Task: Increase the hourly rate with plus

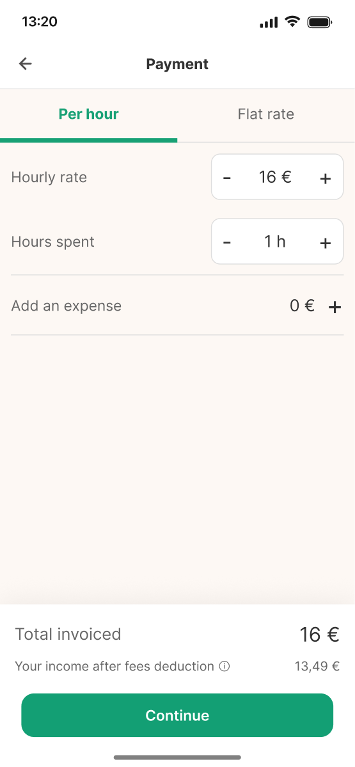Action: tap(325, 178)
